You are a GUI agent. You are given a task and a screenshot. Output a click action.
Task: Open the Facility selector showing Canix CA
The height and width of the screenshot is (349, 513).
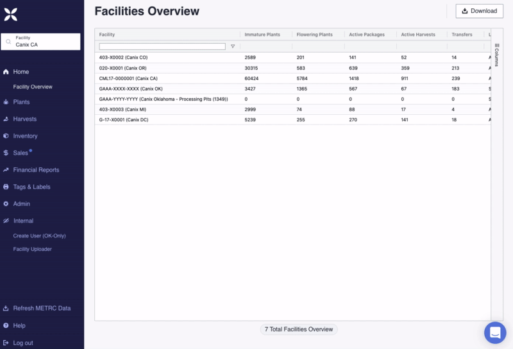click(x=40, y=42)
